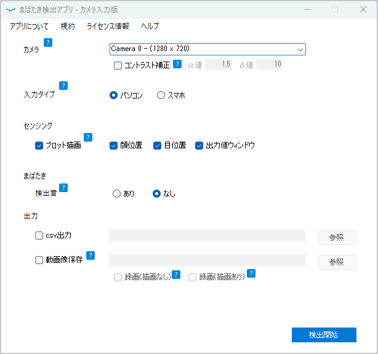The image size is (378, 354).
Task: Show help for コントラスト補正
Action: [x=177, y=64]
